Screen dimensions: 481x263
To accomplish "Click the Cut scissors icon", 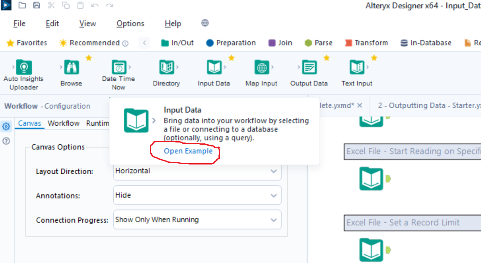I will pyautogui.click(x=51, y=5).
